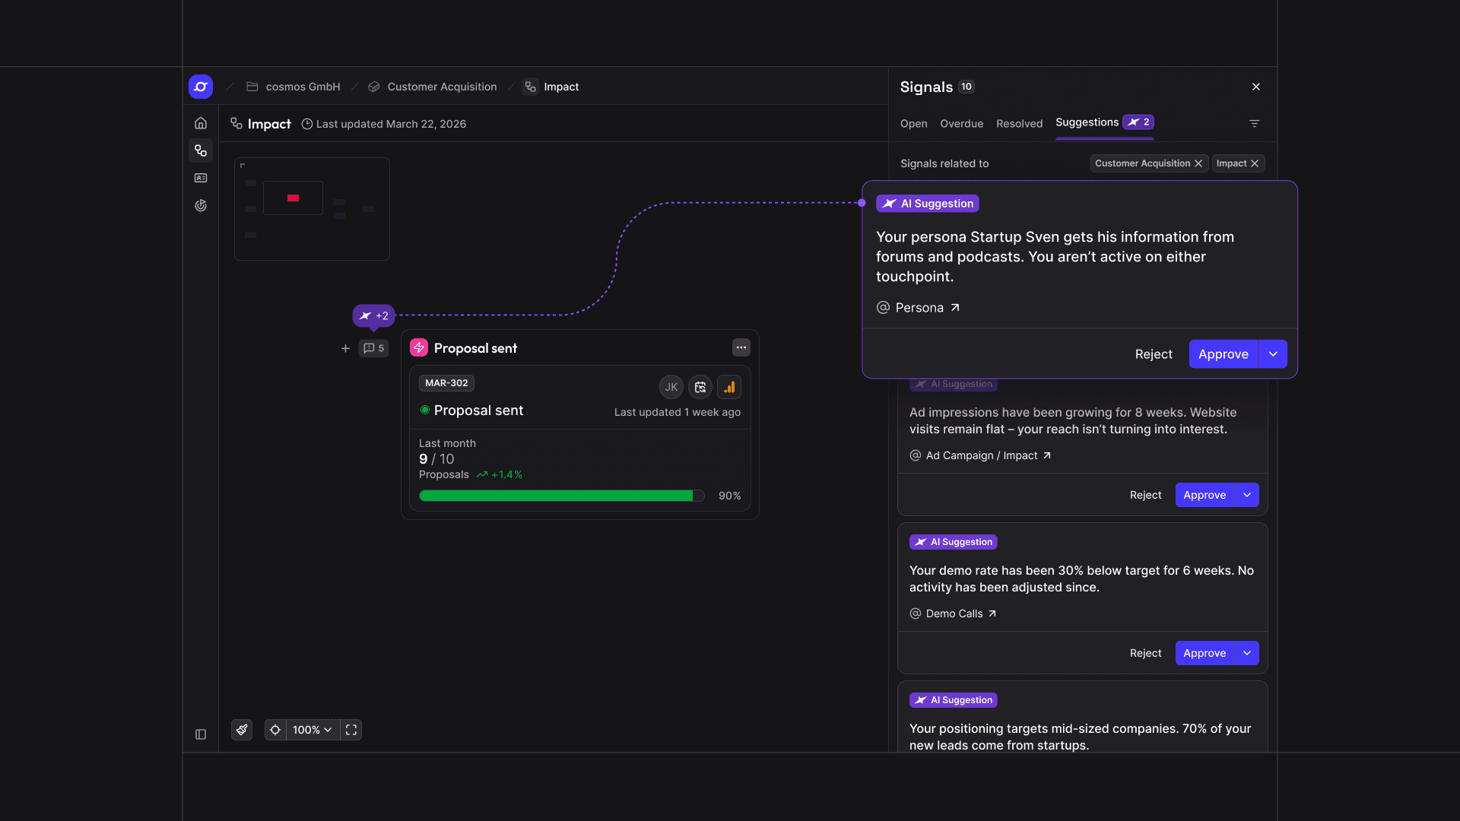Approve the ad impressions suggestion

1204,495
